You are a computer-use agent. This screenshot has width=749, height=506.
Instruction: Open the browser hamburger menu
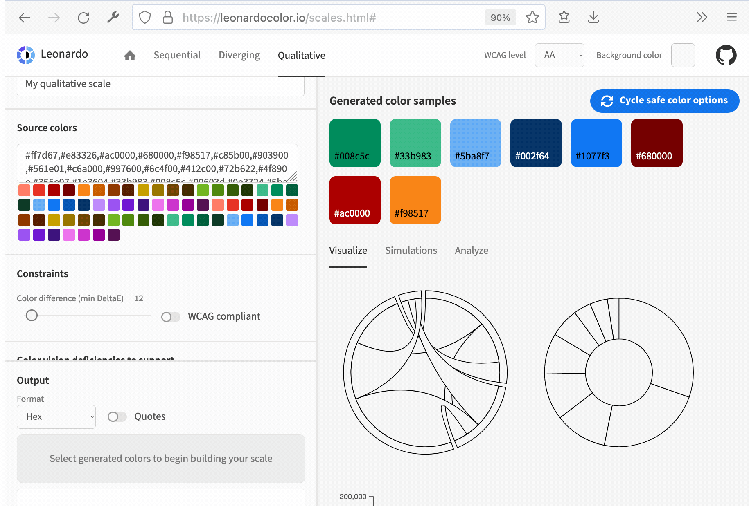[x=731, y=18]
